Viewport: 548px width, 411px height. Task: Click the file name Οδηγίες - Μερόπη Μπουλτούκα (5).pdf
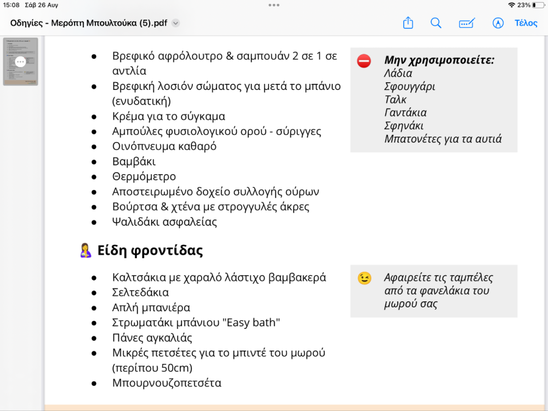89,23
